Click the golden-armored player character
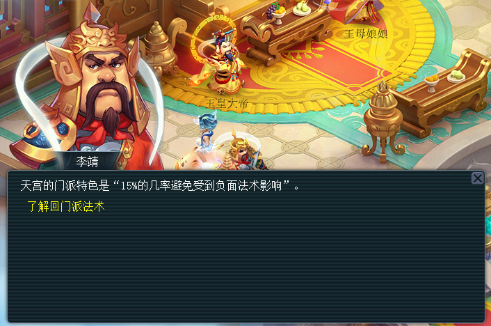Screen dimensions: 491x326 244,151
